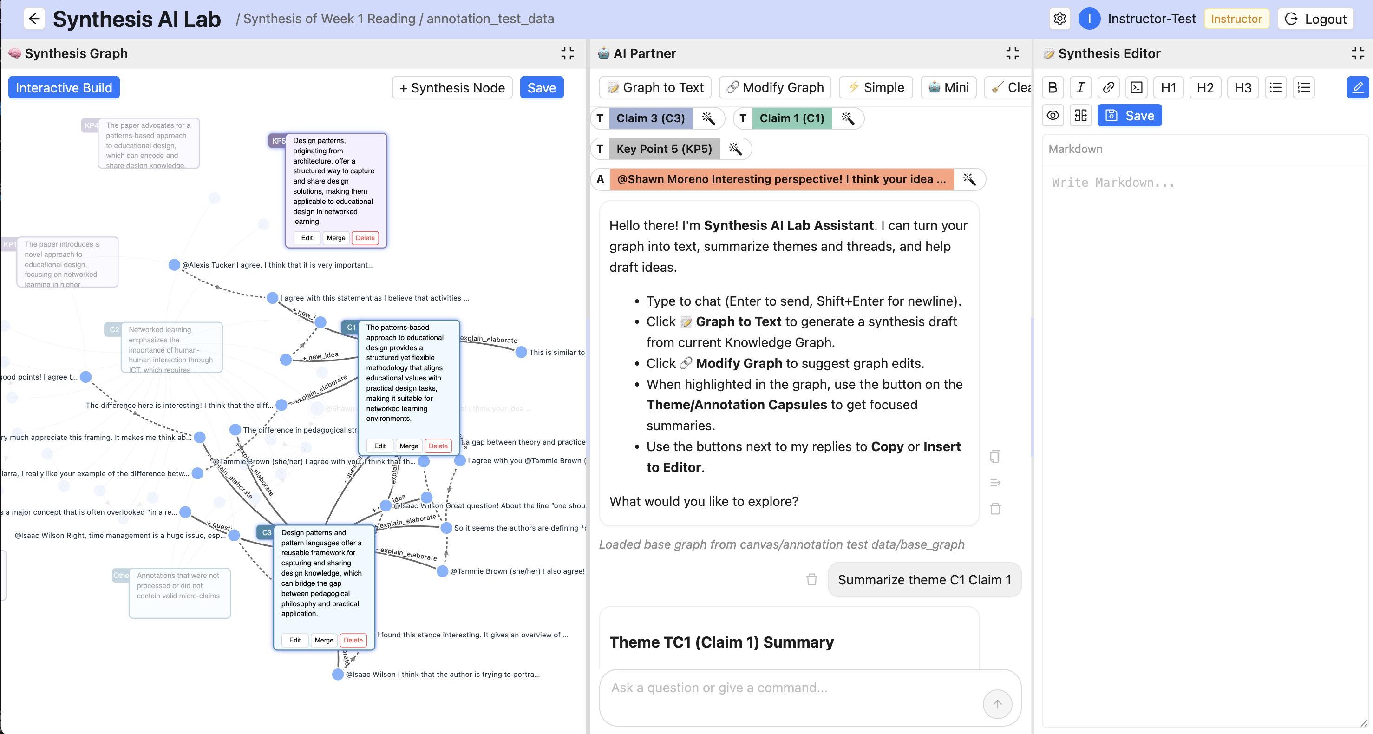Viewport: 1373px width, 734px height.
Task: Click Interactive Build button
Action: click(x=64, y=87)
